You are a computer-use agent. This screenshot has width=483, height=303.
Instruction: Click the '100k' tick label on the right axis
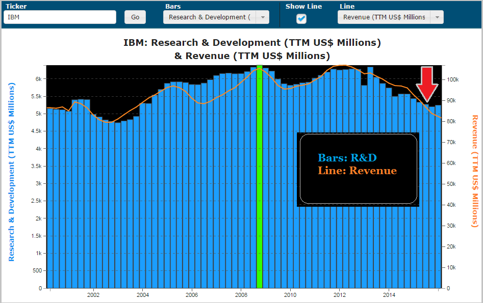click(x=453, y=79)
